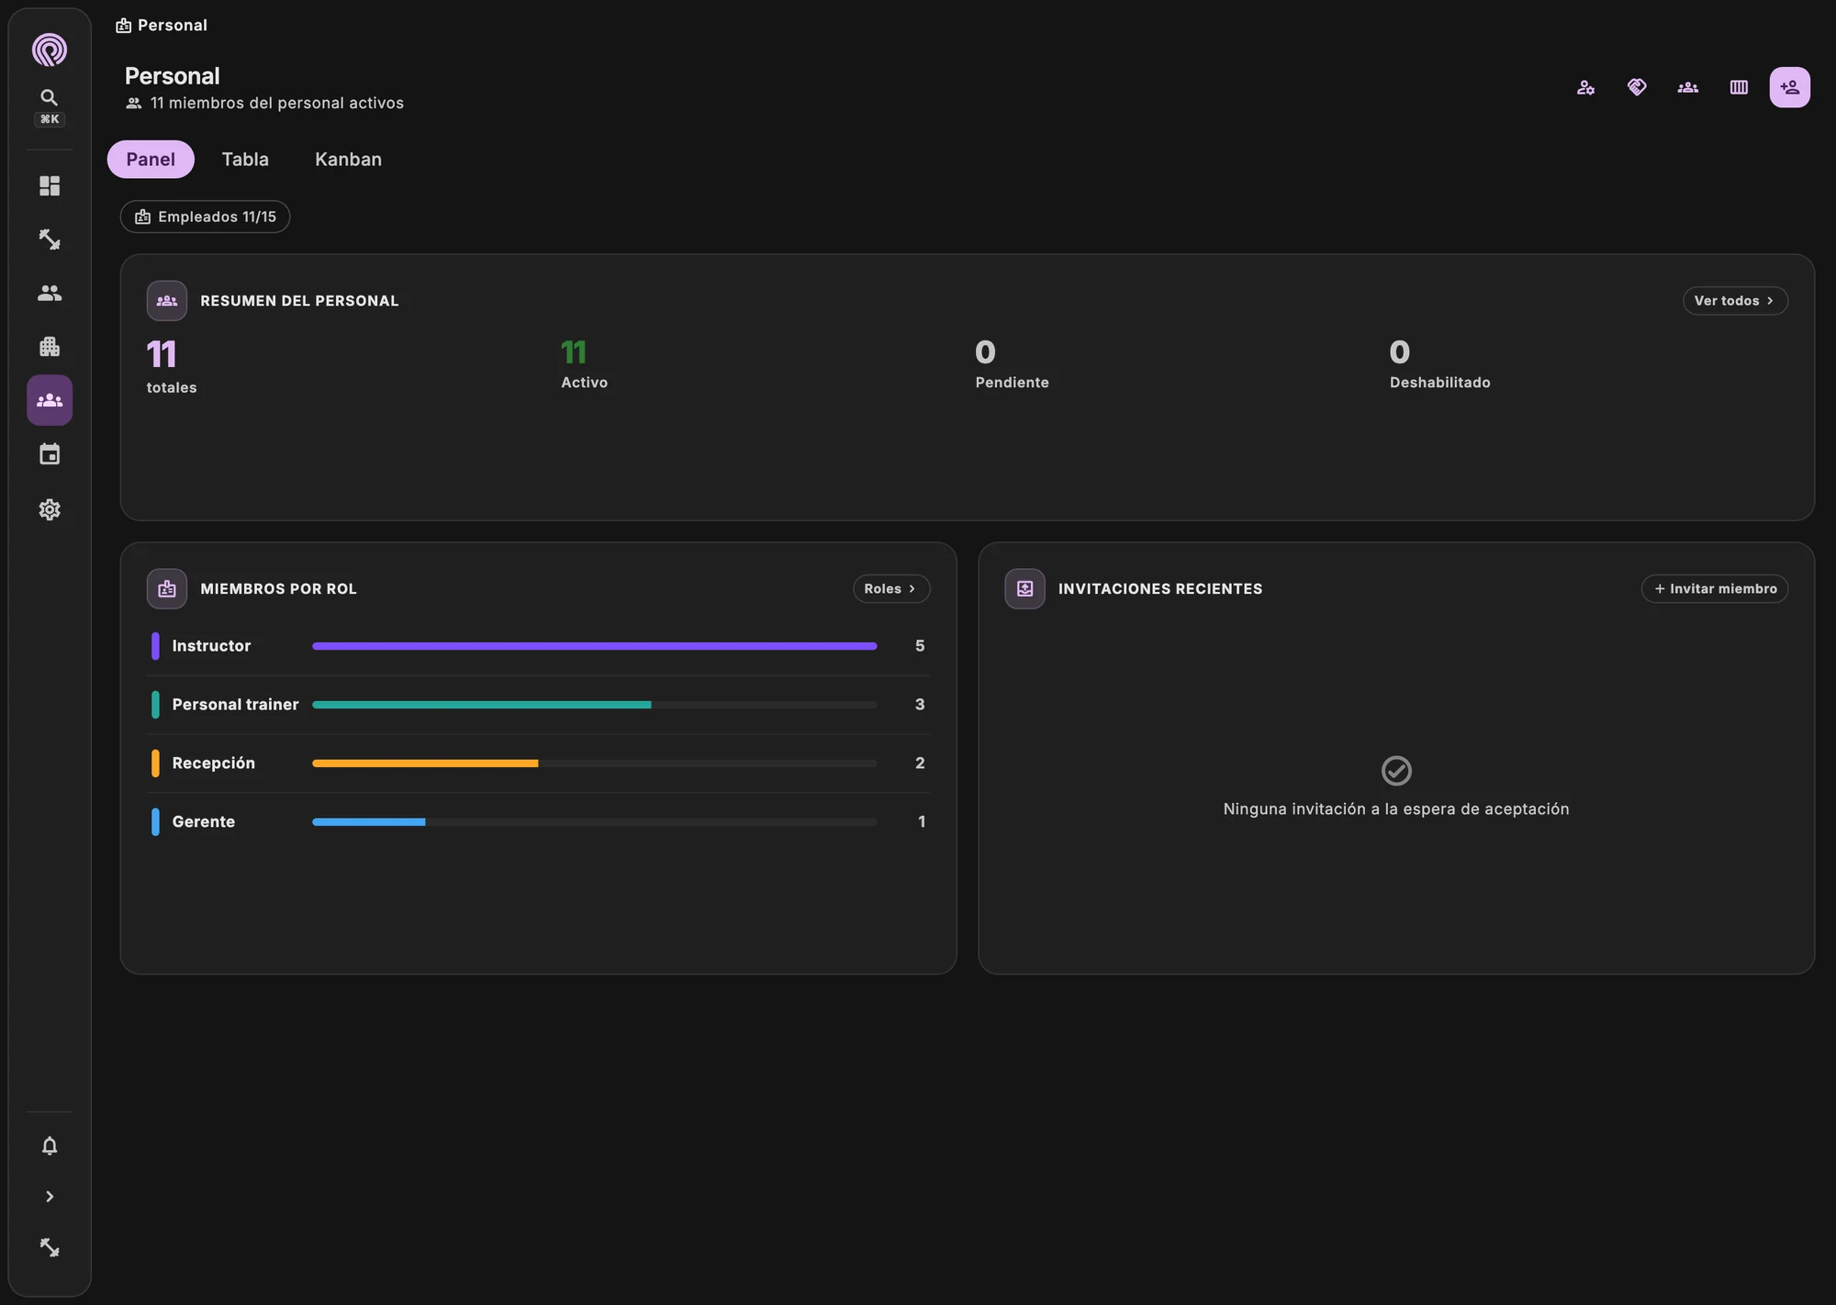This screenshot has height=1305, width=1836.
Task: Click the groups icon in header toolbar
Action: (x=1688, y=87)
